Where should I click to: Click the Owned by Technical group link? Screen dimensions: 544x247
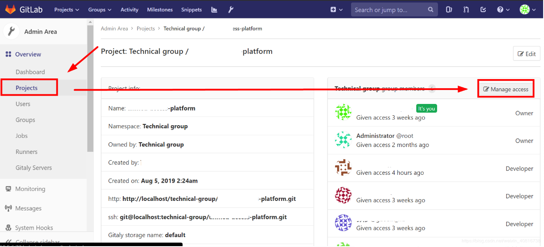coord(161,144)
